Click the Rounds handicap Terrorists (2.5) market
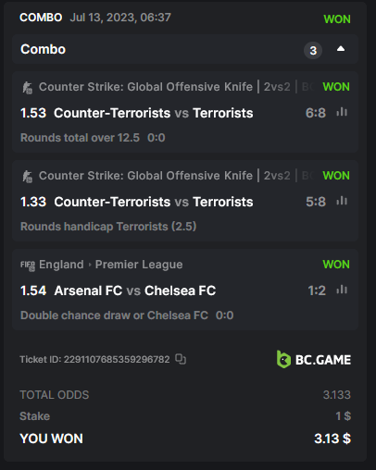Image resolution: width=376 pixels, height=470 pixels. (x=108, y=227)
